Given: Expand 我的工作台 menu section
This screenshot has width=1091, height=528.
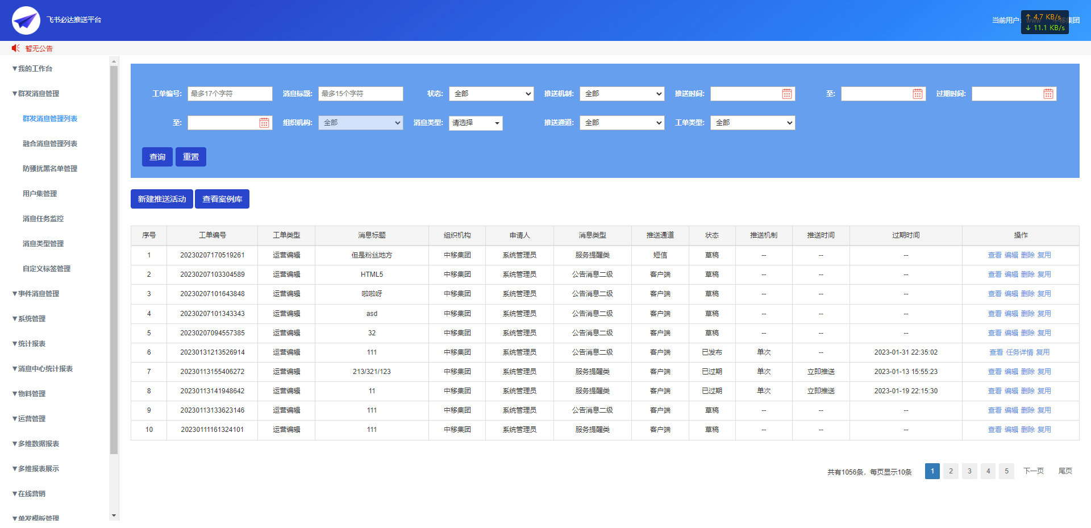Looking at the screenshot, I should (32, 69).
